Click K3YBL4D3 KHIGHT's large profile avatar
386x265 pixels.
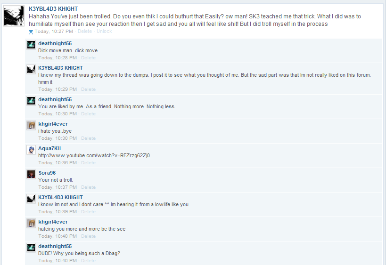[14, 16]
